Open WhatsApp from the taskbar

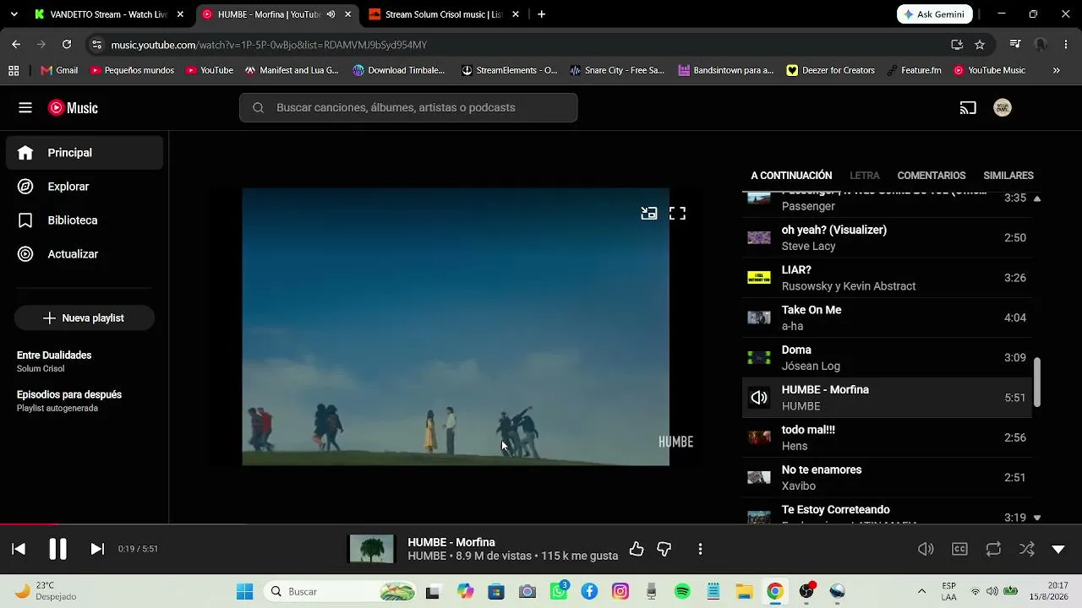pos(559,591)
